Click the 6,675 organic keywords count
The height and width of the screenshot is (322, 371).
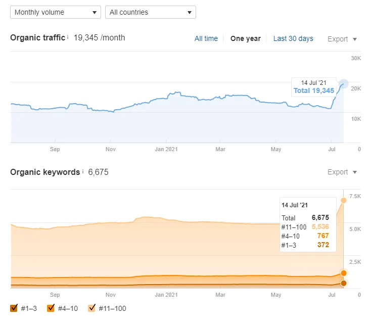tap(98, 172)
